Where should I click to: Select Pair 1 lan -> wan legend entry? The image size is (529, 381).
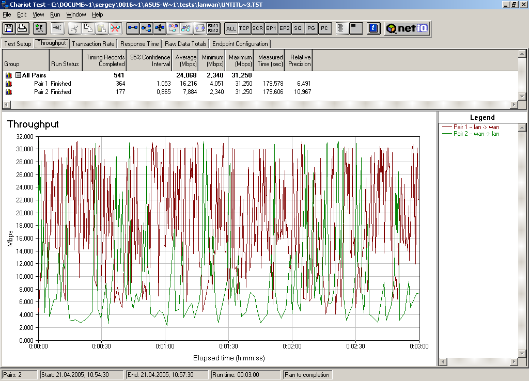pos(476,127)
